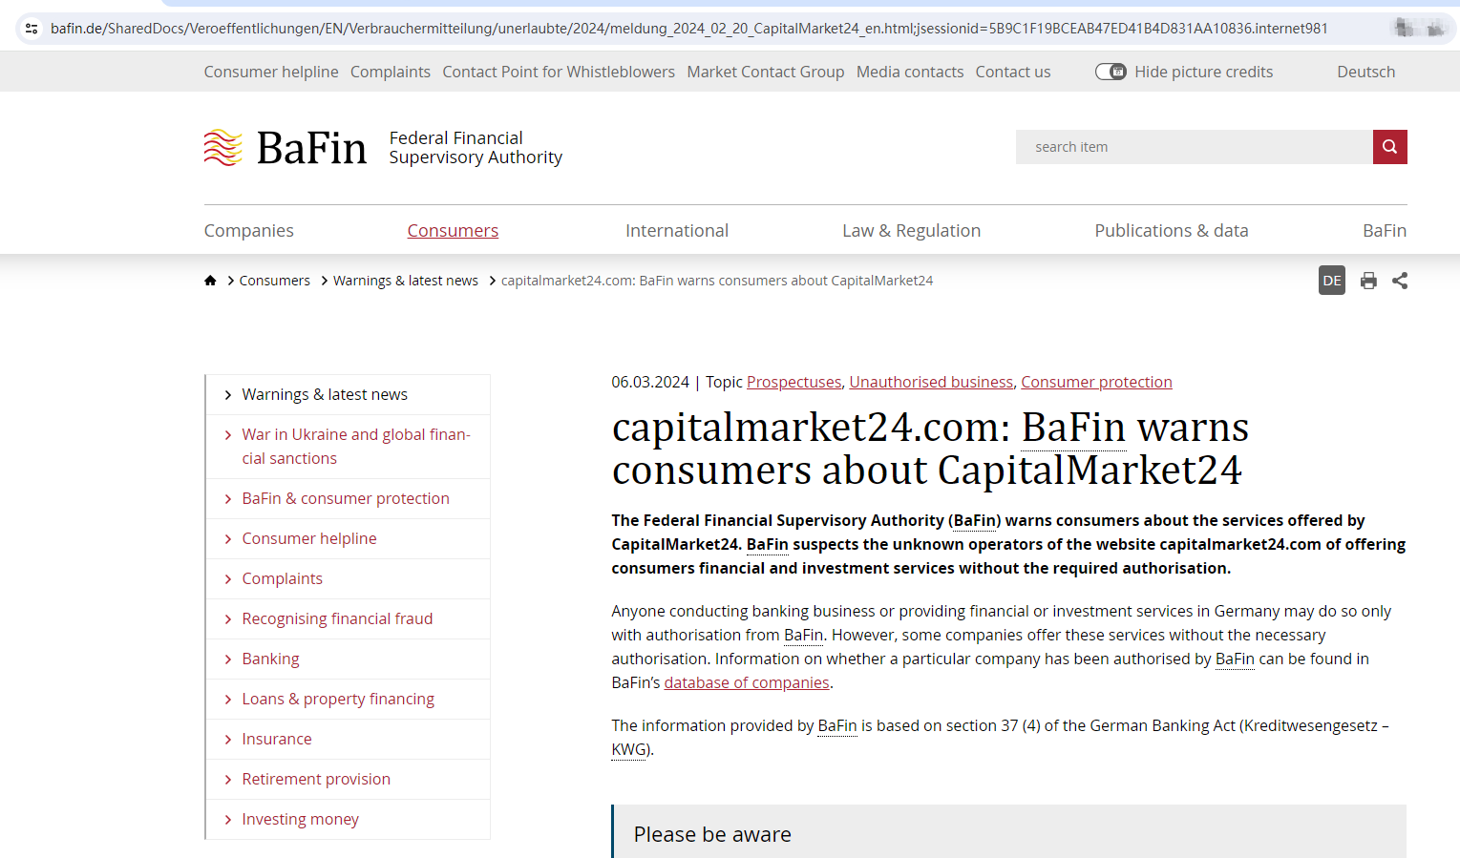Toggle Hide picture credits switch
Viewport: 1460px width, 858px height.
coord(1111,72)
